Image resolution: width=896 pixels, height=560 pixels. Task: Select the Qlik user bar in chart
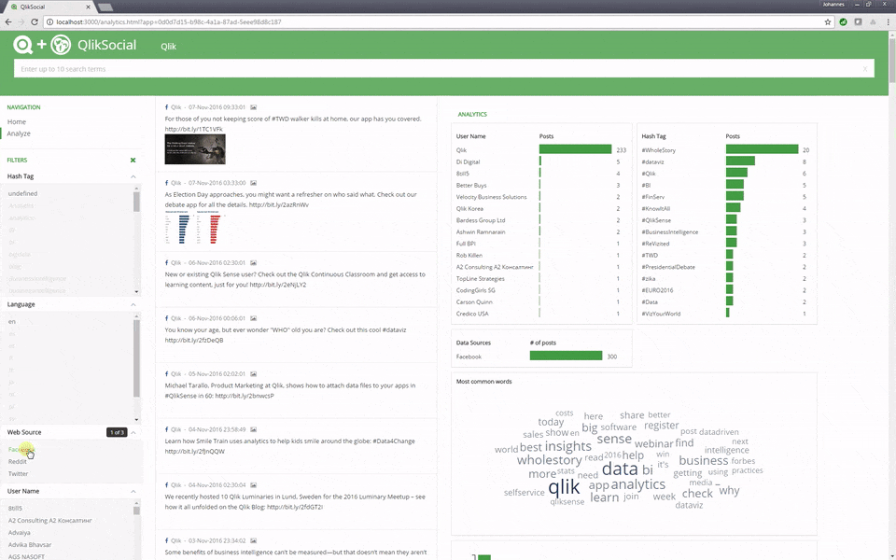576,149
